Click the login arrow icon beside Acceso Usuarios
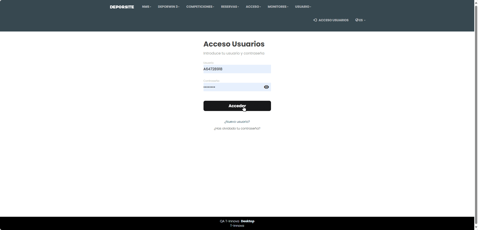The height and width of the screenshot is (230, 478). 315,20
